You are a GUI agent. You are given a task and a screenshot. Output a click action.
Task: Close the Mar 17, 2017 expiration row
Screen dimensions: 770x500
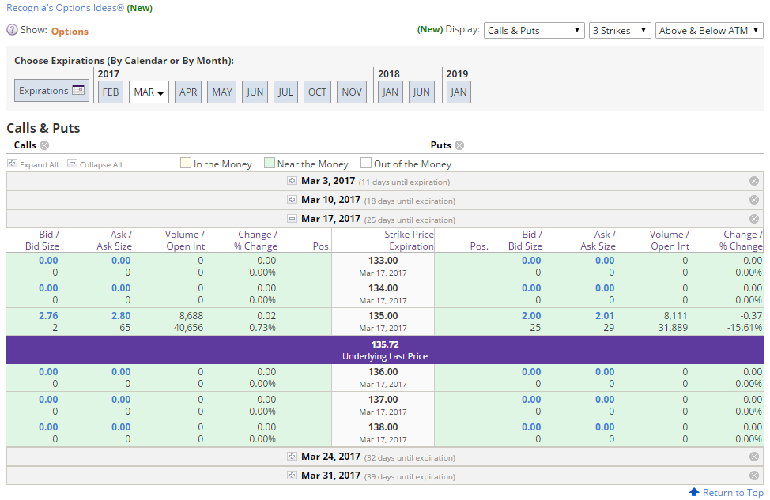[x=754, y=219]
